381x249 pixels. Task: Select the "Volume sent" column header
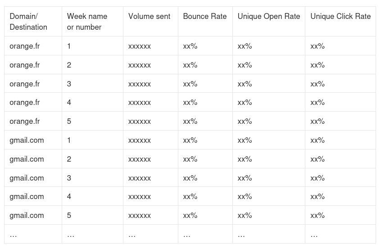[149, 16]
